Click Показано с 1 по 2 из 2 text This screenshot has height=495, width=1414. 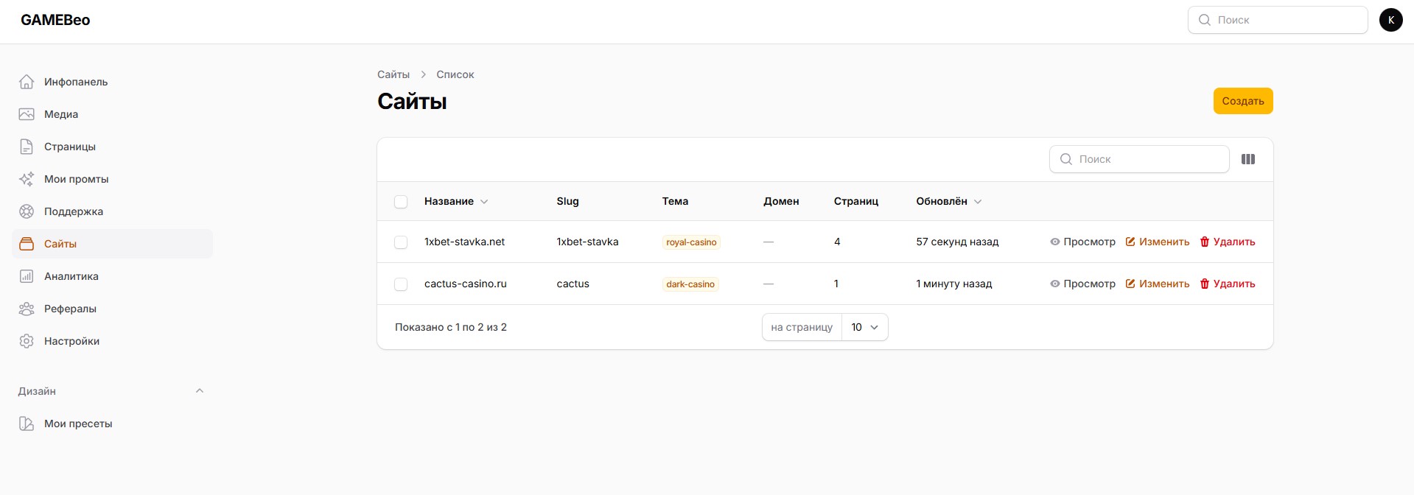pyautogui.click(x=451, y=327)
